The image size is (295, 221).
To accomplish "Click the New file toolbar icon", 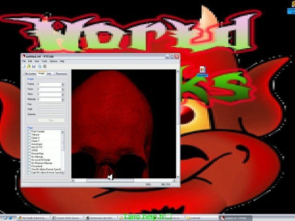I will pyautogui.click(x=24, y=66).
